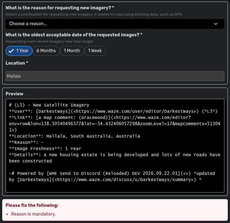This screenshot has width=230, height=223.
Task: Select the 1 Year freshness option
Action: pyautogui.click(x=19, y=51)
